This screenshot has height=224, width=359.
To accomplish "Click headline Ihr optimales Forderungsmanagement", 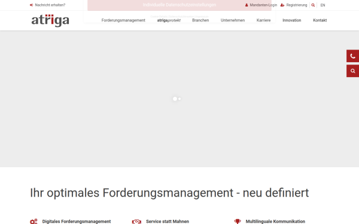I will [x=169, y=193].
